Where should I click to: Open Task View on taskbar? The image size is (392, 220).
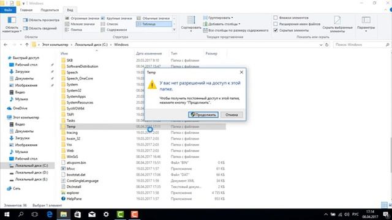35,215
